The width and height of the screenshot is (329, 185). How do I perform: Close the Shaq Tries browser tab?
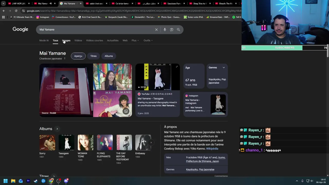tap(210, 4)
